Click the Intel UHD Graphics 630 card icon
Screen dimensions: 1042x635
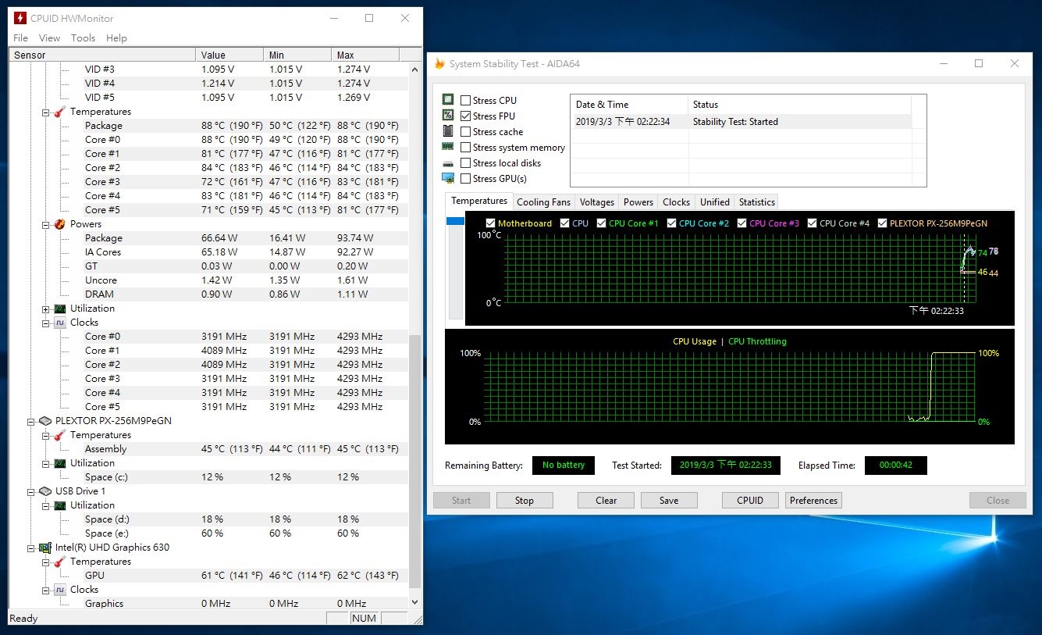(x=45, y=548)
